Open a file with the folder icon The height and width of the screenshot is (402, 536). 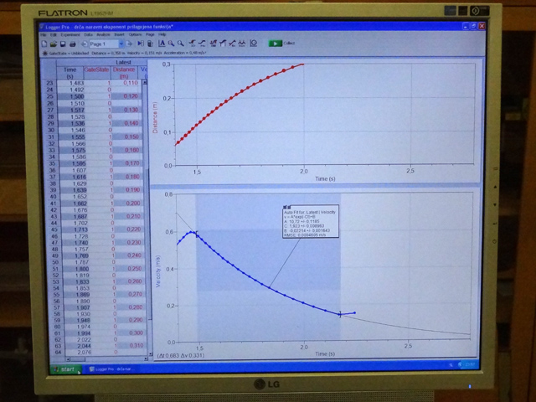tap(54, 44)
